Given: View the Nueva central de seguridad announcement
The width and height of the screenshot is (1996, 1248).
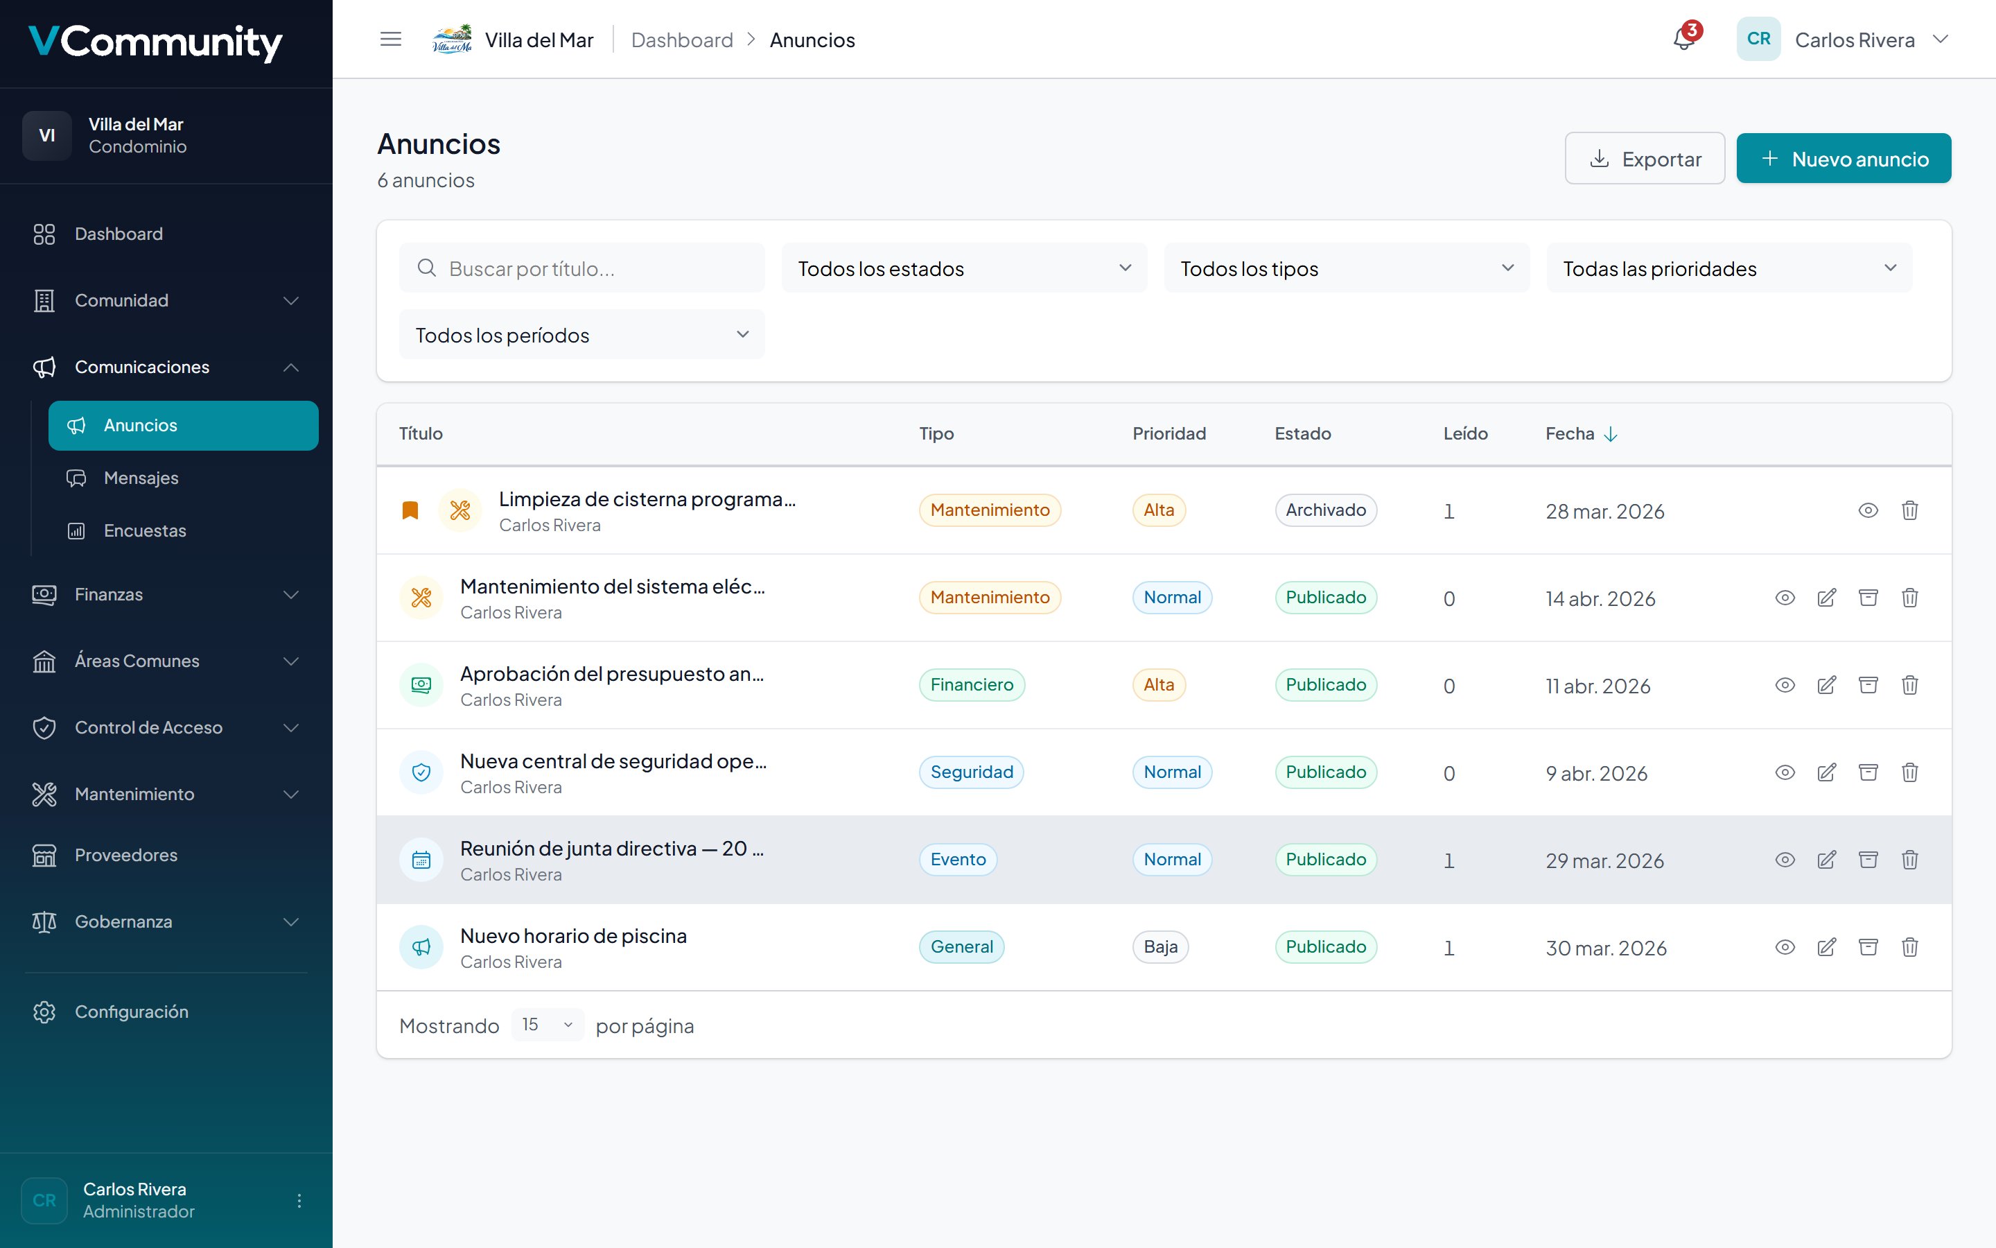Looking at the screenshot, I should coord(1785,772).
